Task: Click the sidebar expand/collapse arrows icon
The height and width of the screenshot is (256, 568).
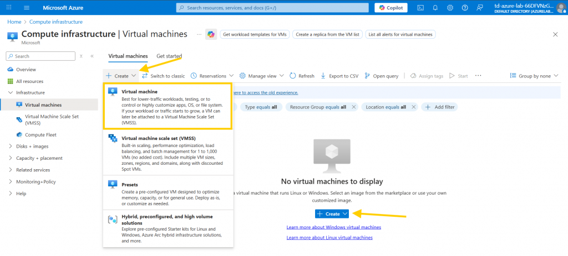Action: tap(81, 56)
